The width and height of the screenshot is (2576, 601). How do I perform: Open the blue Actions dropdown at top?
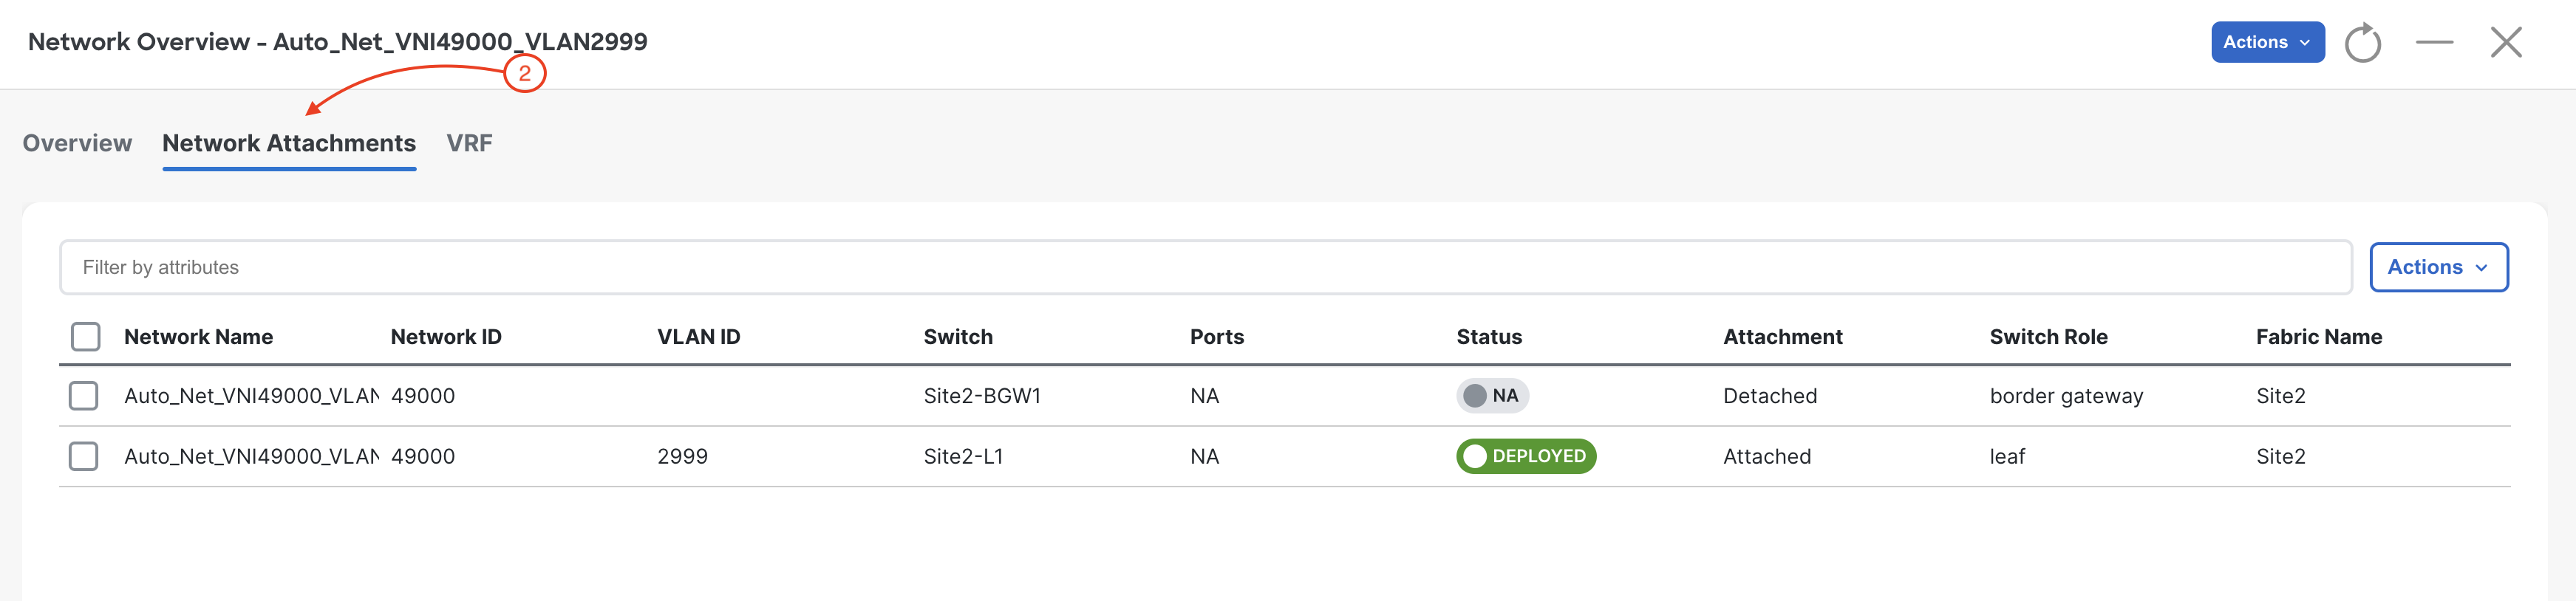click(2267, 42)
